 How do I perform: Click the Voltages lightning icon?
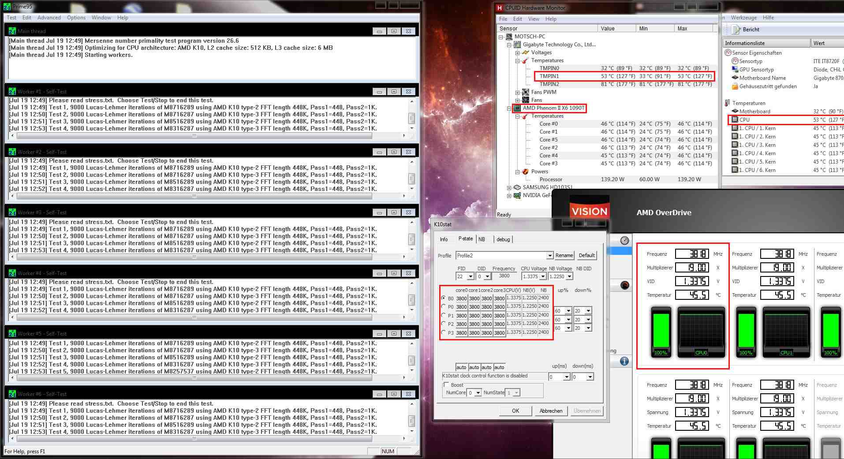pos(526,52)
